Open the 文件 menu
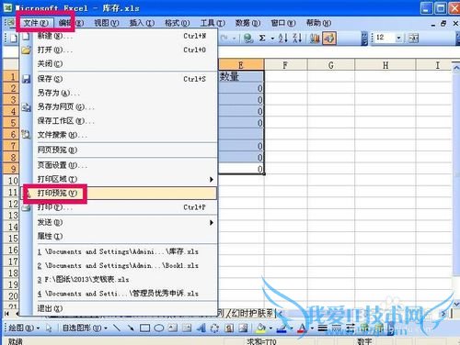The height and width of the screenshot is (345, 460). click(x=36, y=23)
